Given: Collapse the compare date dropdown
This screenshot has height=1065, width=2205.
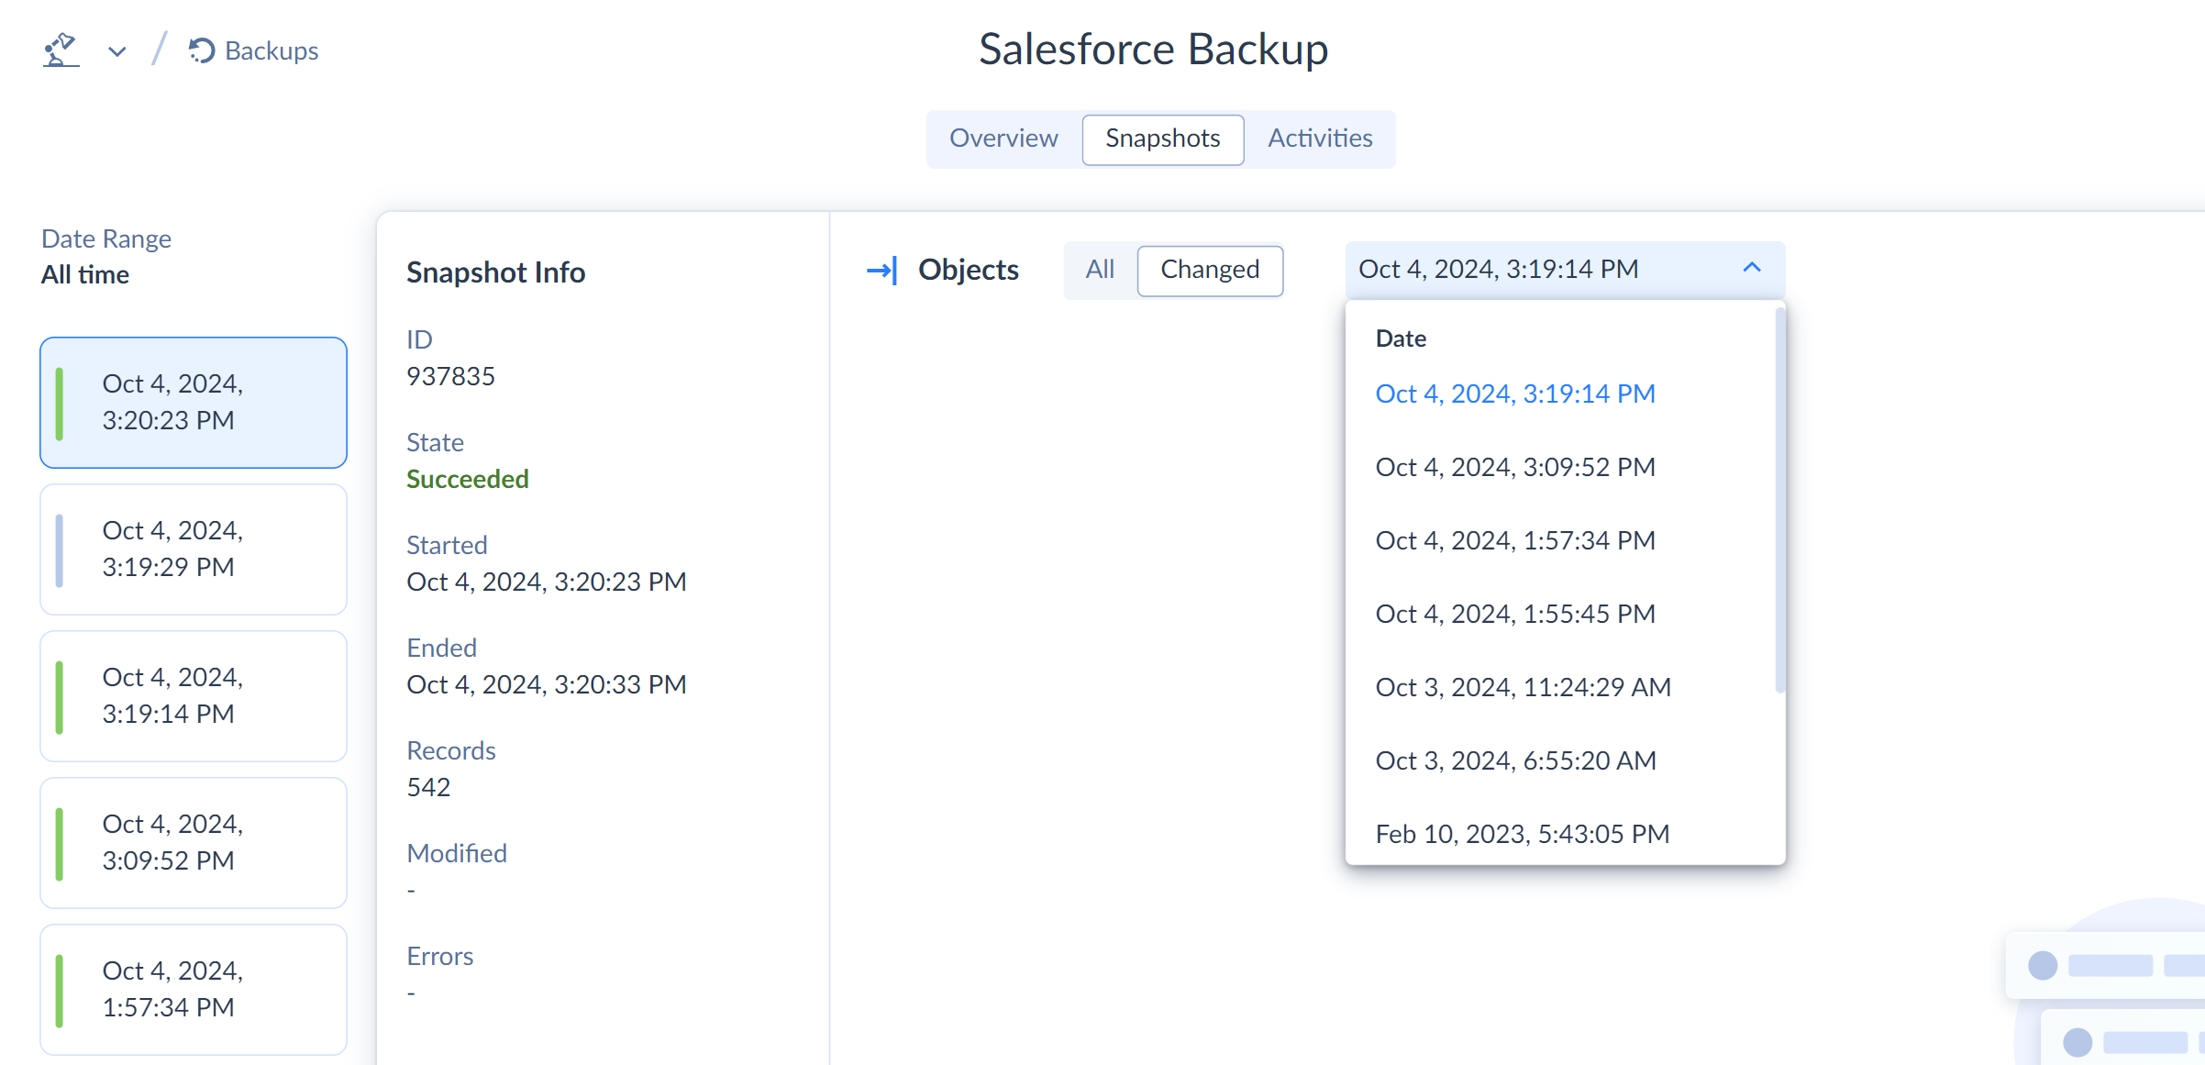Looking at the screenshot, I should [1565, 270].
